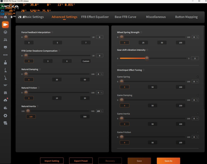Click Force Feedback Interpolation value field

[x=100, y=37]
